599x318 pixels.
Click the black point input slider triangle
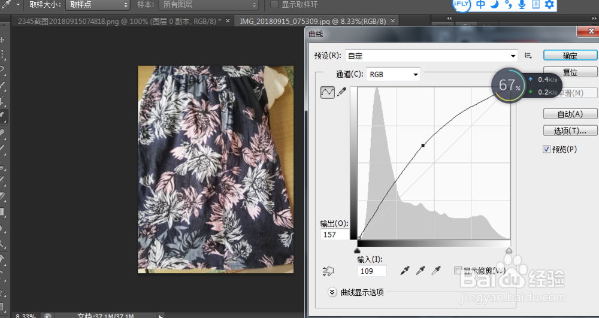[x=357, y=250]
